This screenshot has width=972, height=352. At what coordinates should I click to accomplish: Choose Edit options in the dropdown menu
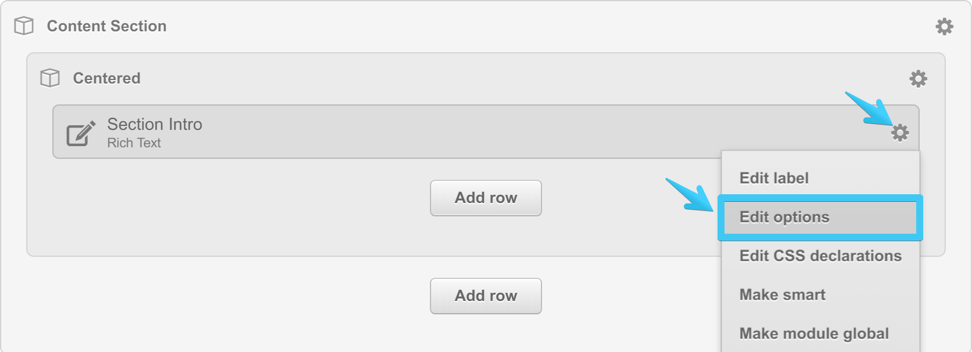(x=784, y=217)
